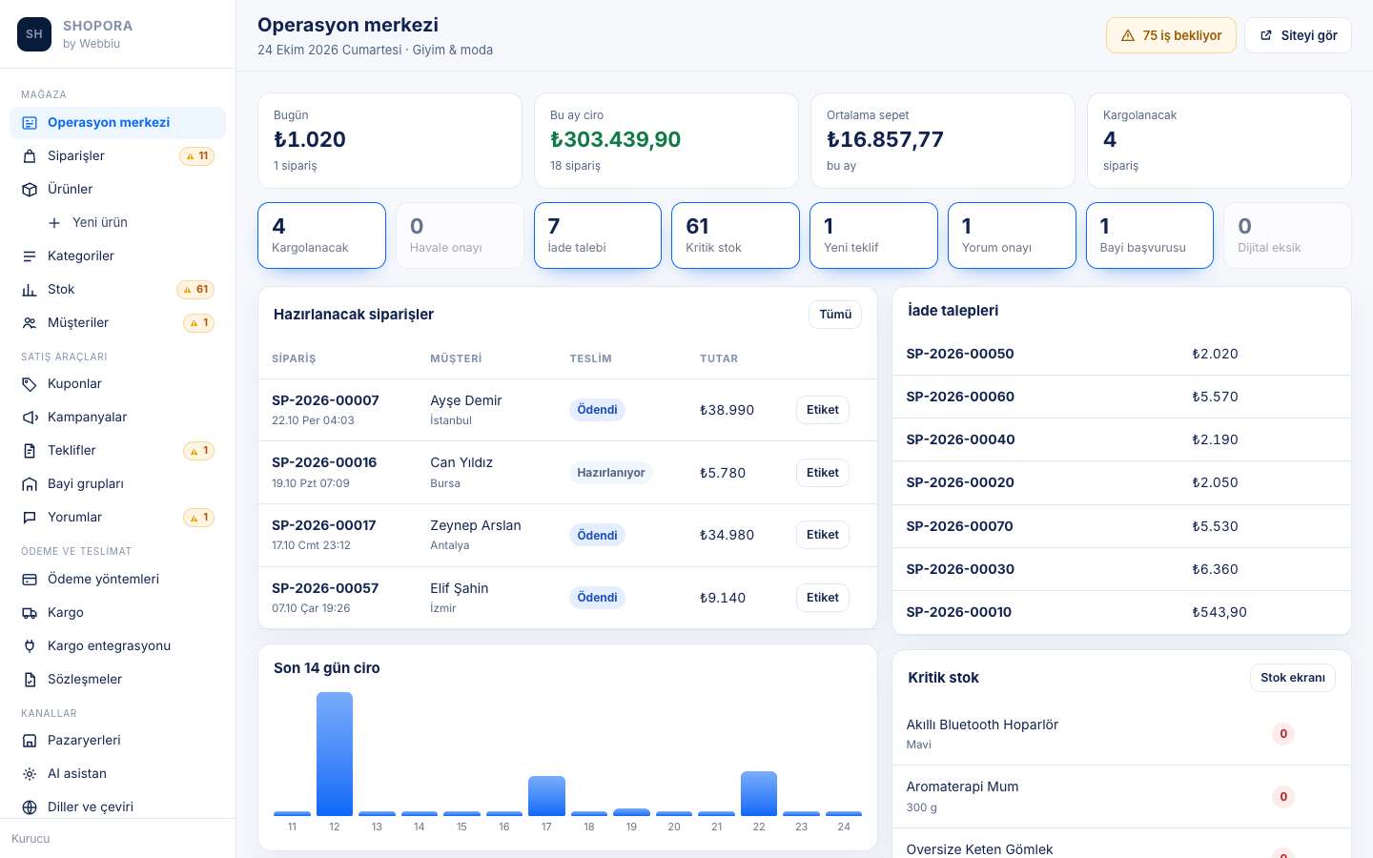The width and height of the screenshot is (1373, 858).
Task: Open the Bayi grupları building icon
Action: (30, 484)
